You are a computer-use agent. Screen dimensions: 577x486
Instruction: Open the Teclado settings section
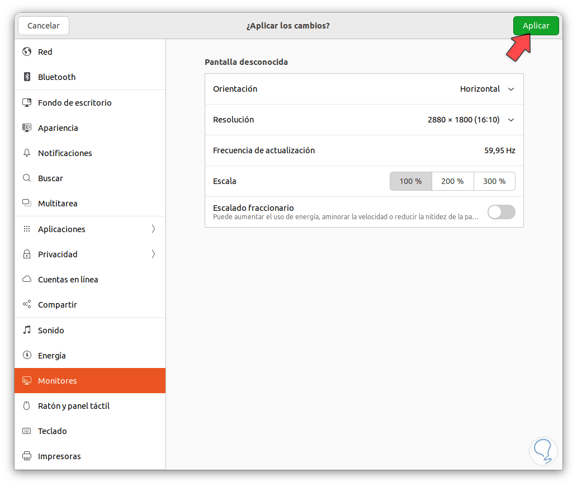[x=53, y=431]
